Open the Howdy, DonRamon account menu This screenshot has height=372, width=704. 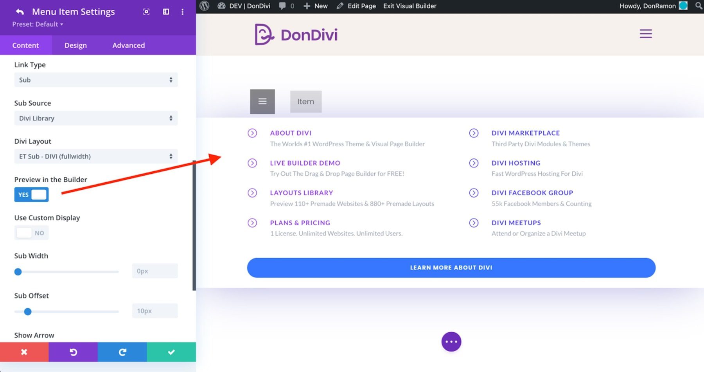[653, 6]
